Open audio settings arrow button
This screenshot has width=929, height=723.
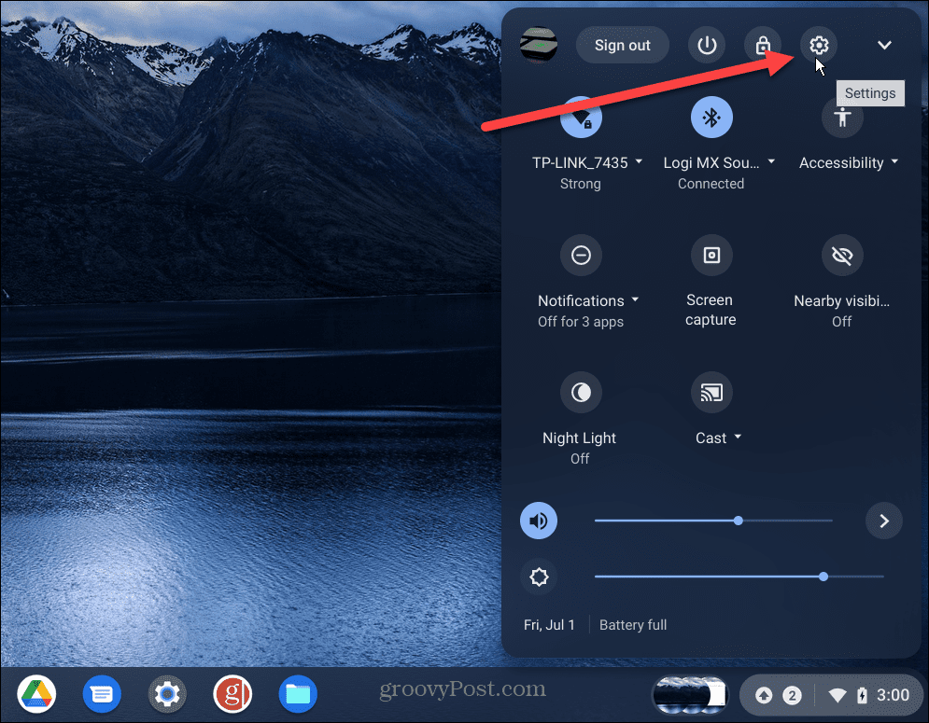click(x=884, y=521)
